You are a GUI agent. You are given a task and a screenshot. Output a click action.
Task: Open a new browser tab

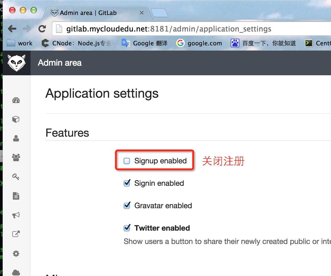point(159,13)
